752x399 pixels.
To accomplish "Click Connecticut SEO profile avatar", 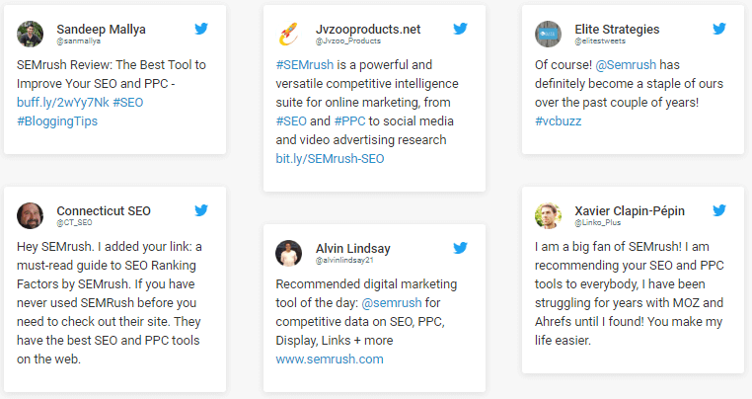I will pyautogui.click(x=31, y=216).
